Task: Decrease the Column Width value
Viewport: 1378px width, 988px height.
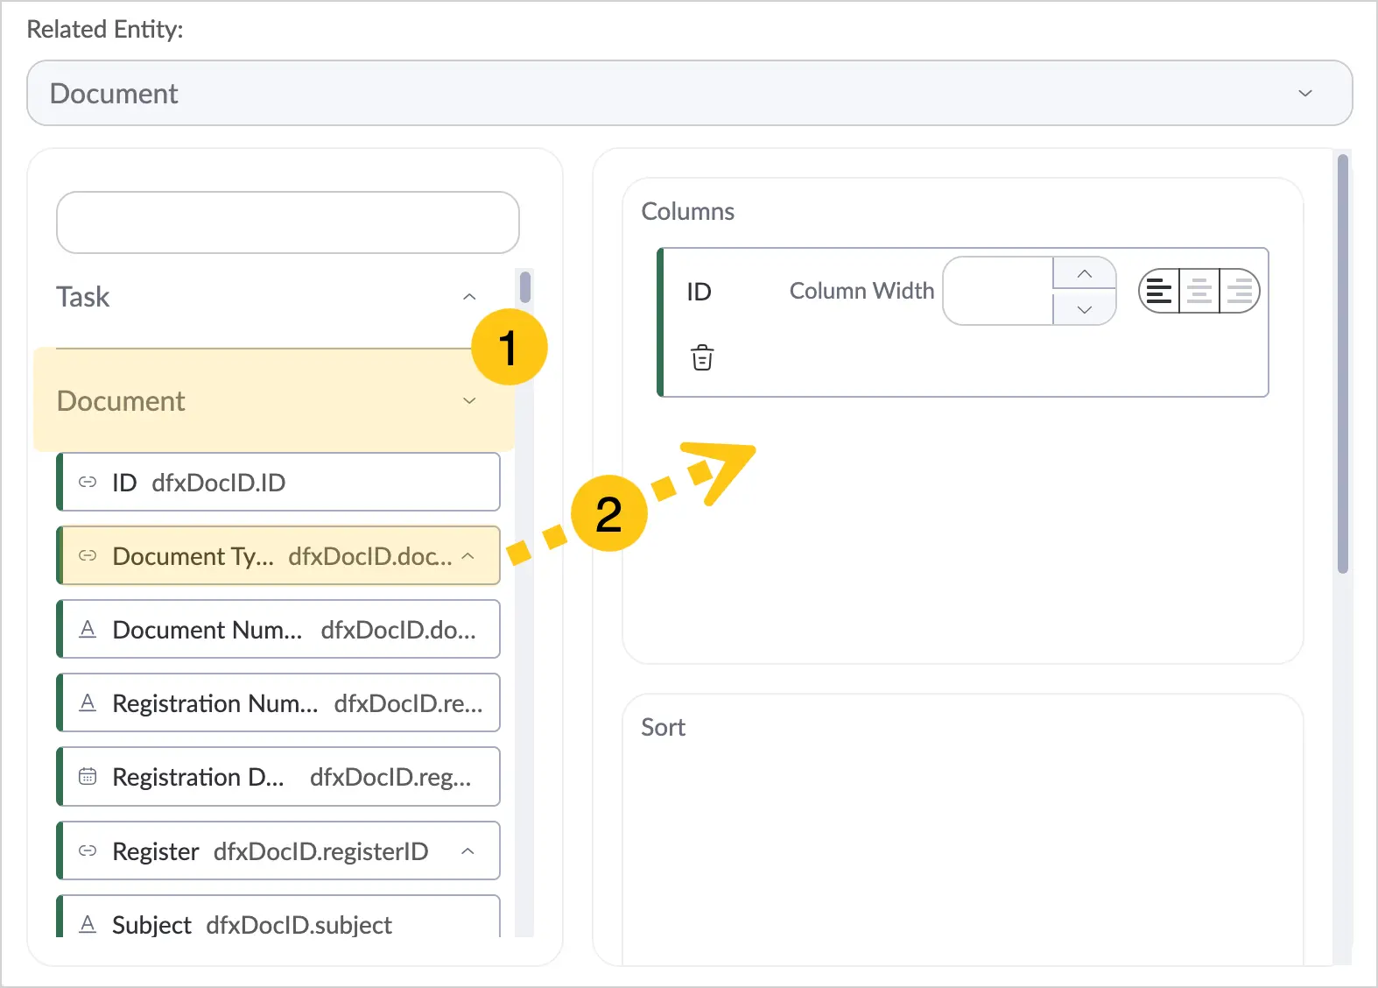Action: tap(1084, 309)
